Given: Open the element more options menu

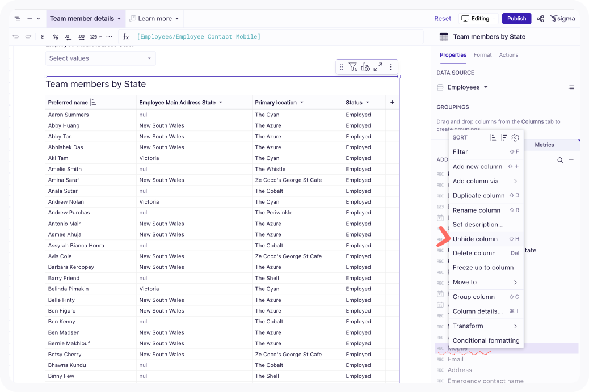Looking at the screenshot, I should coord(390,67).
